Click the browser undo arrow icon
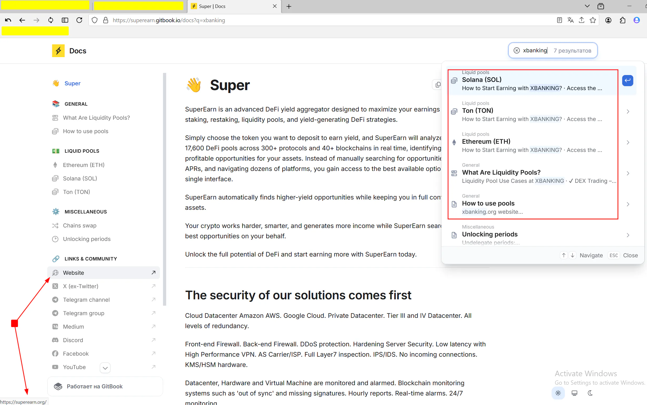This screenshot has width=647, height=405. tap(8, 20)
